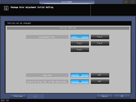Viewport: 136px width, 102px height.
Task: Open the help question mark icon
Action: [x=133, y=2]
